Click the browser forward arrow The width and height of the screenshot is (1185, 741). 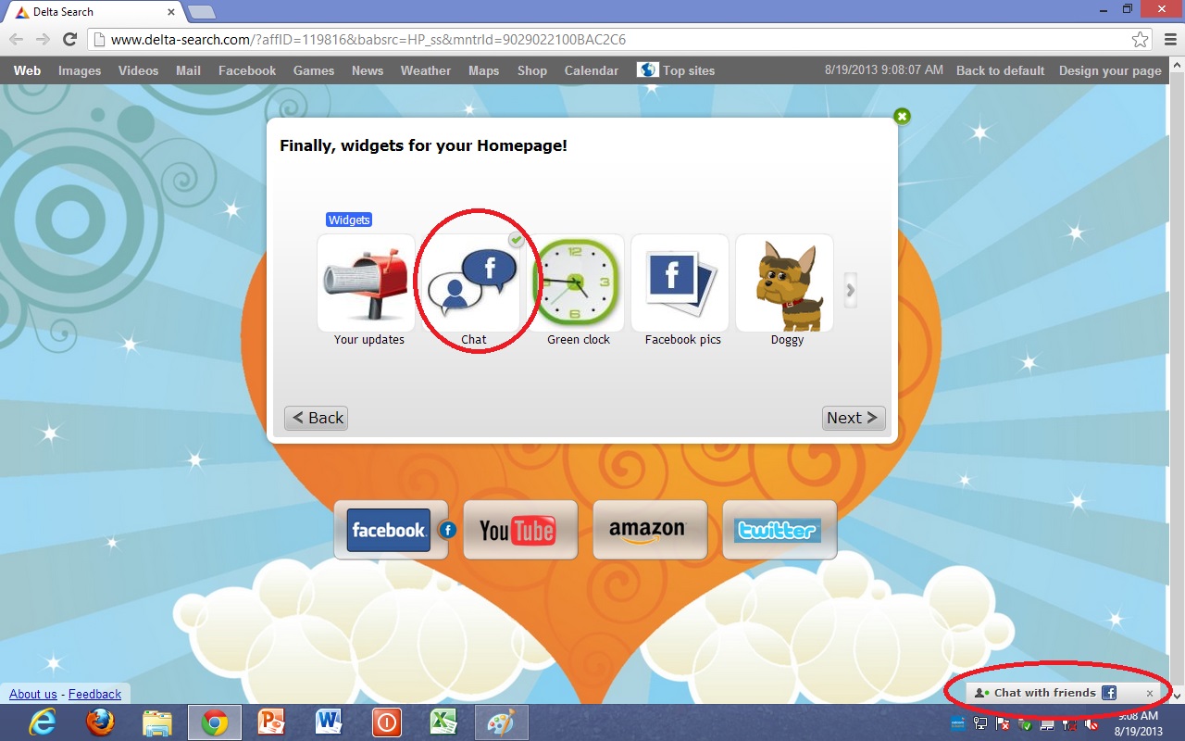[43, 39]
